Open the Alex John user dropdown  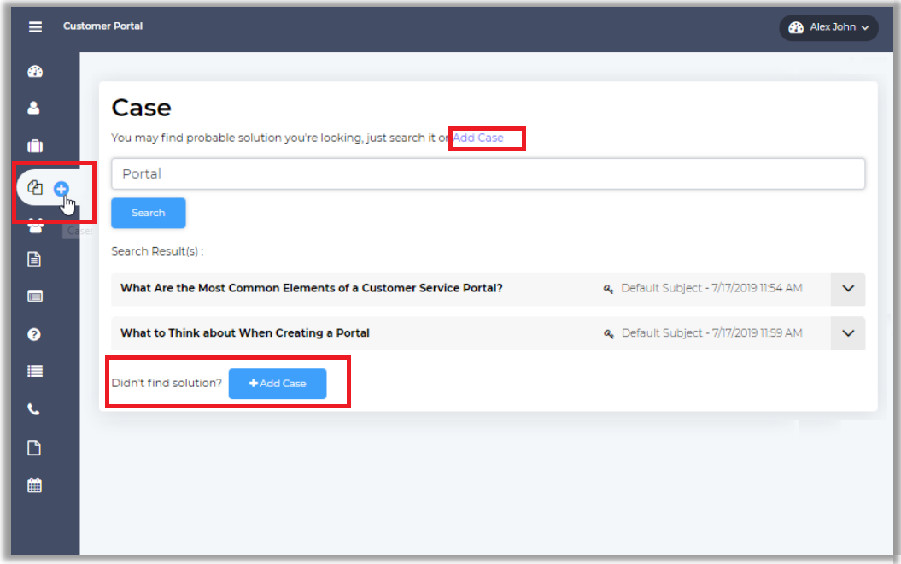[x=828, y=27]
